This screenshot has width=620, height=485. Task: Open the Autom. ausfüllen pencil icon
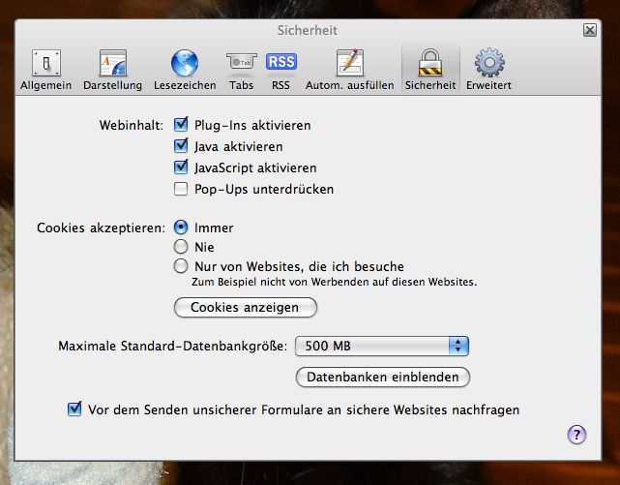(x=349, y=63)
